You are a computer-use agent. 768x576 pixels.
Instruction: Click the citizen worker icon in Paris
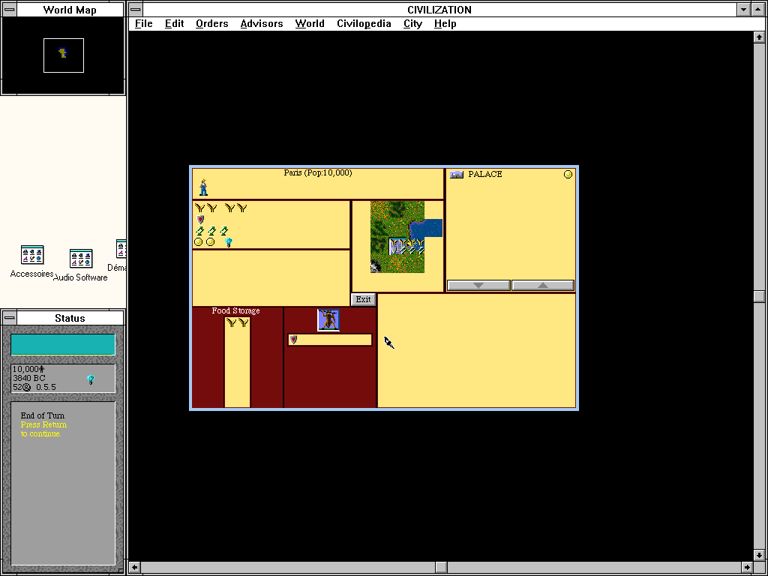pyautogui.click(x=203, y=187)
